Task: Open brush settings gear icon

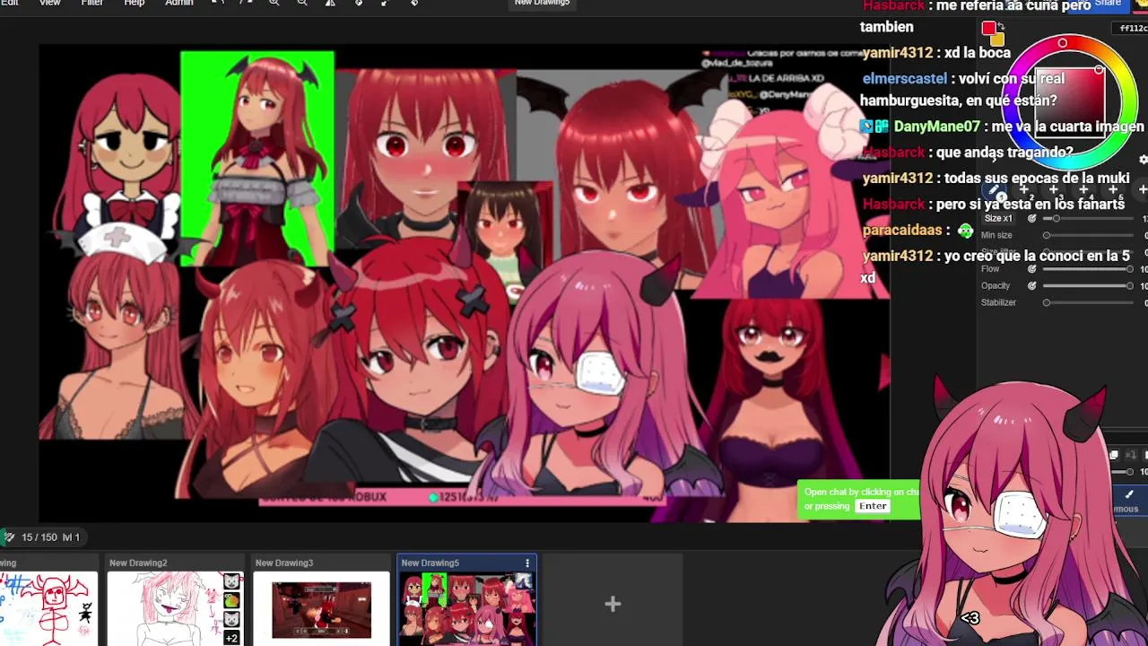Action: click(x=1143, y=160)
